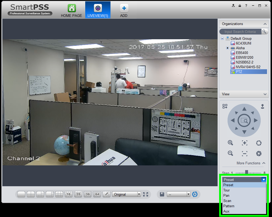Switch to 16-window split layout

69,194
